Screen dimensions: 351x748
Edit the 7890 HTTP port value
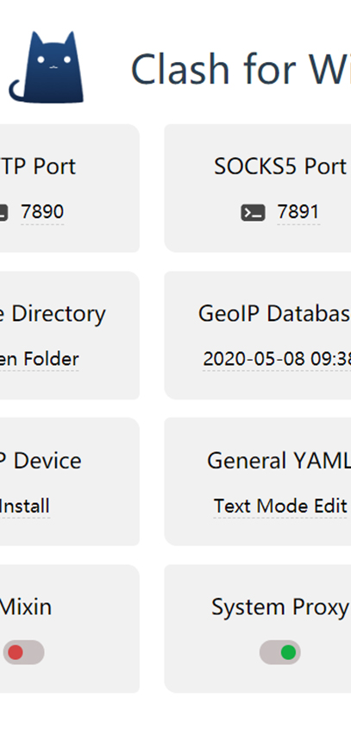click(42, 212)
